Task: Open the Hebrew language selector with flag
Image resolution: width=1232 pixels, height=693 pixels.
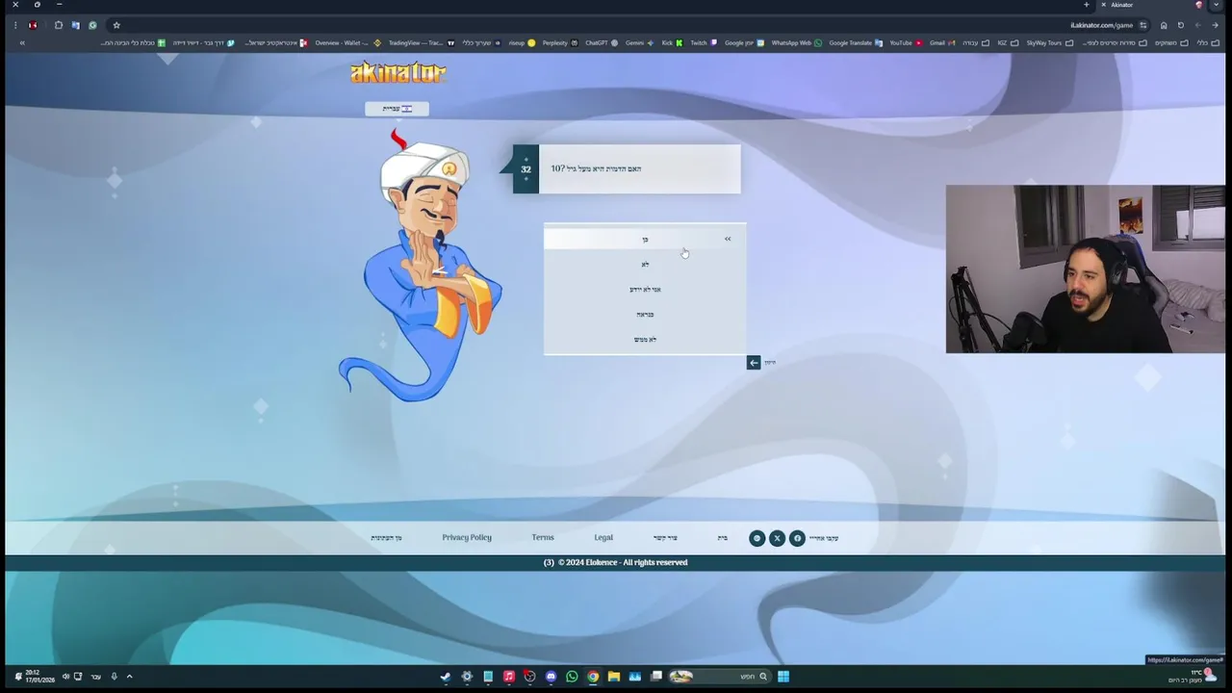Action: coord(397,109)
